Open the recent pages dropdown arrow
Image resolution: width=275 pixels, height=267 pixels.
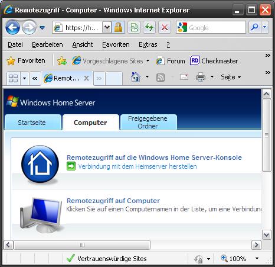[x=42, y=27]
